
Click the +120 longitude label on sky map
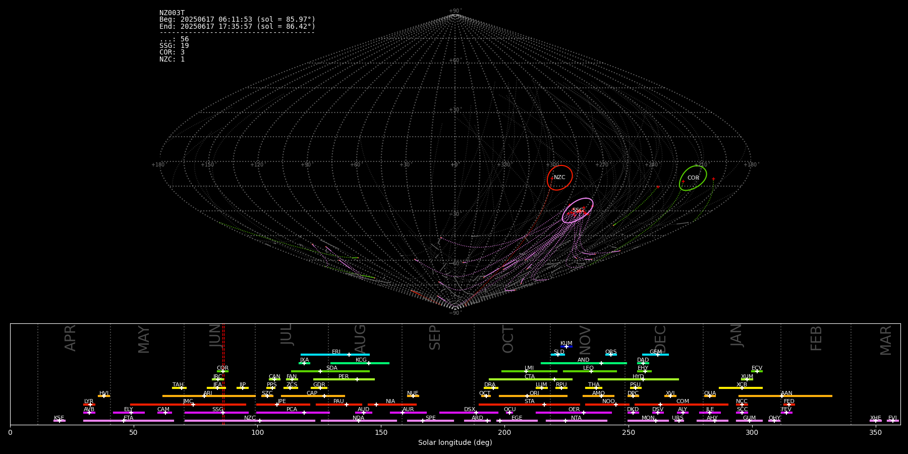[x=257, y=164]
